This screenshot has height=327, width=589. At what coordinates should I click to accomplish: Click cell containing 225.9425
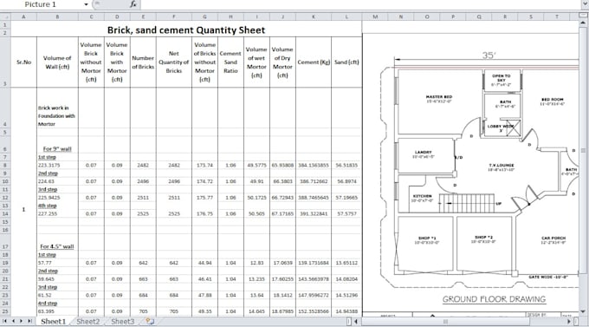pos(57,198)
